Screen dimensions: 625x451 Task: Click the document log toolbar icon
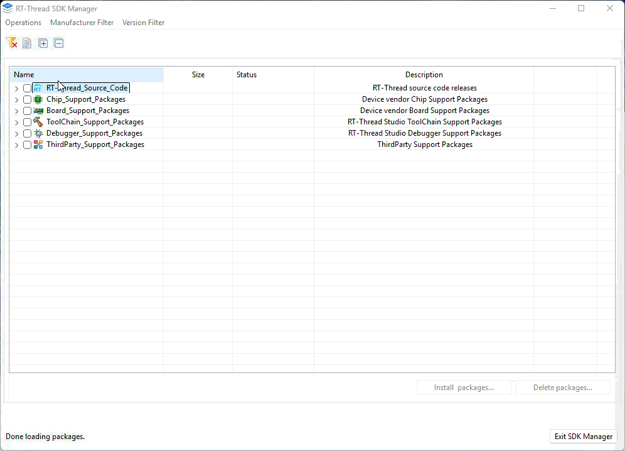(27, 43)
